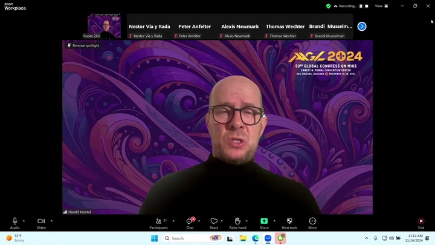The image size is (435, 245).
Task: Mute the microphone with the Audio button
Action: (14, 221)
